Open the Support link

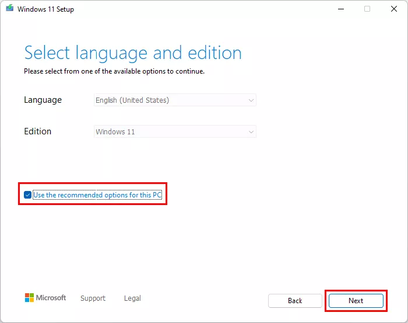point(93,298)
